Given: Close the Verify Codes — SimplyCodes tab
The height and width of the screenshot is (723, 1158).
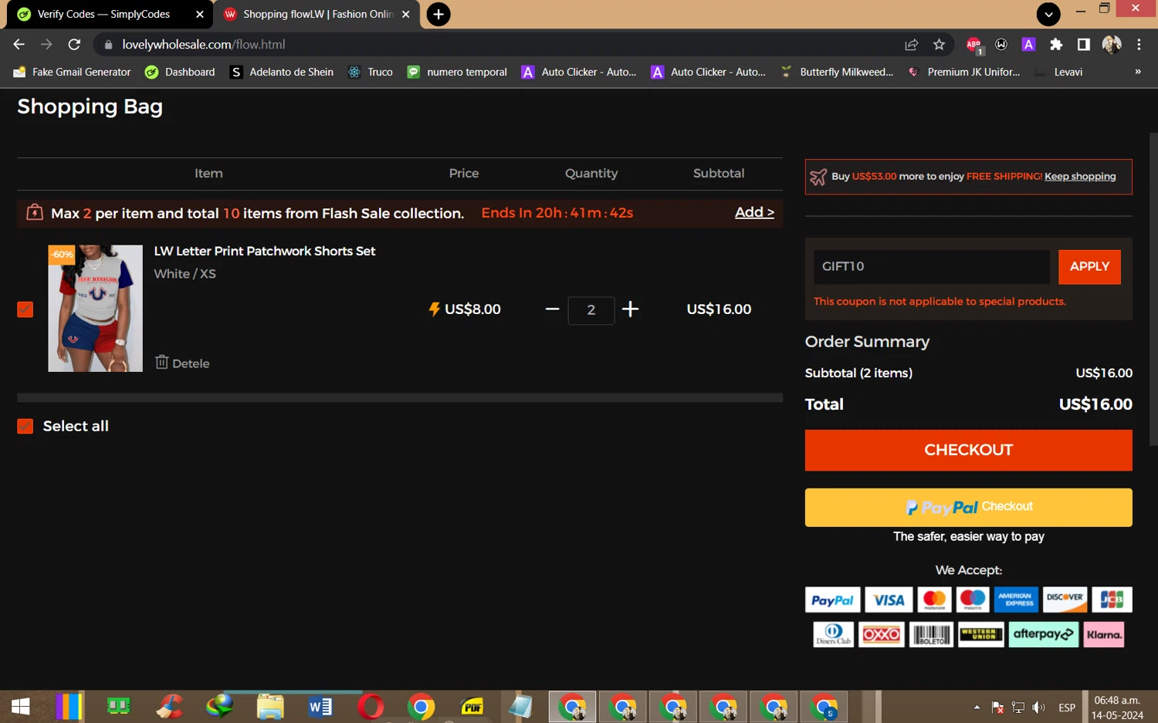Looking at the screenshot, I should [199, 14].
